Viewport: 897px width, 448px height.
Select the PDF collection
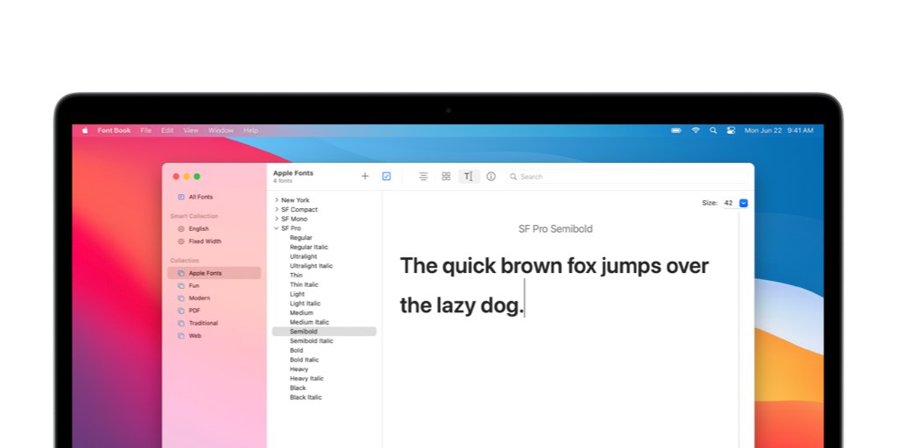click(194, 311)
